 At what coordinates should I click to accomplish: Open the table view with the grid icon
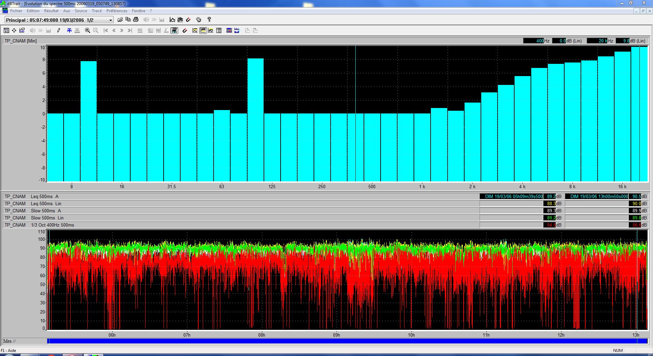pyautogui.click(x=219, y=30)
